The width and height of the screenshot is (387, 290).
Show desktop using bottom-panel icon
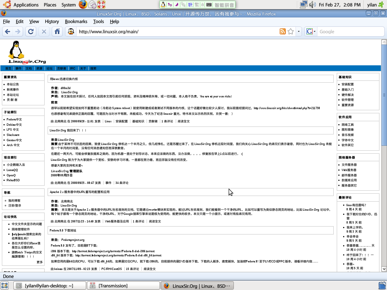(x=5, y=285)
